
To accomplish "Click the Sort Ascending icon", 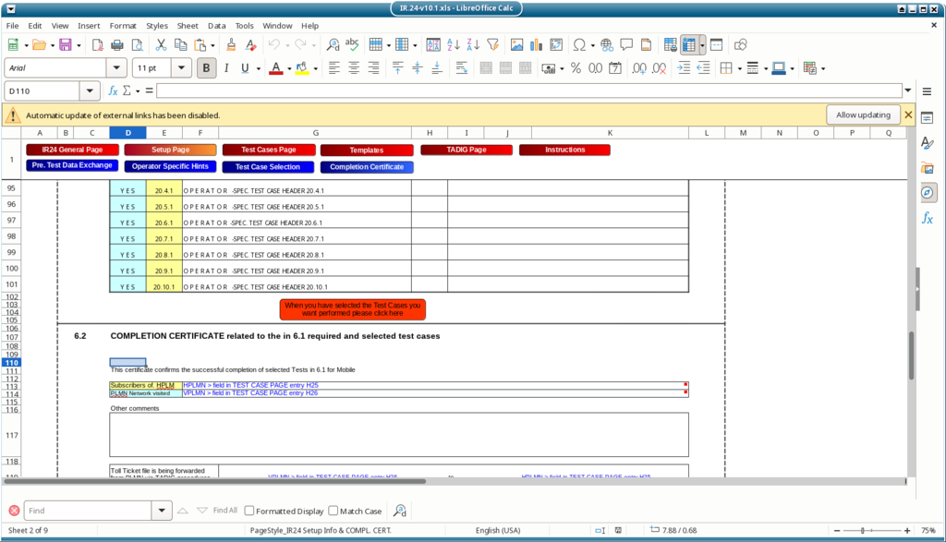I will [453, 44].
